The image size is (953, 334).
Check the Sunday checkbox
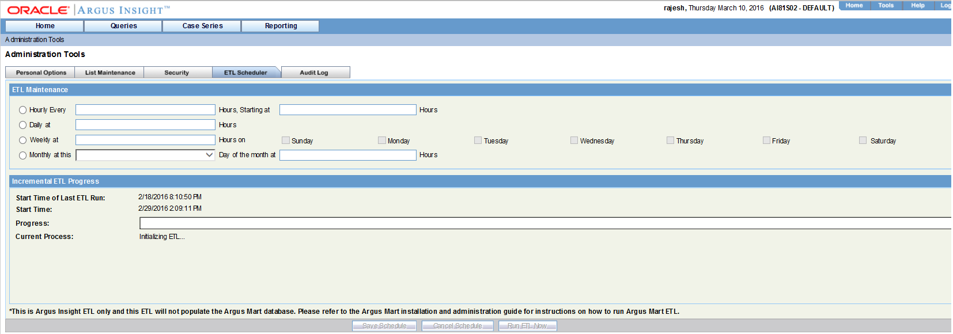point(285,140)
